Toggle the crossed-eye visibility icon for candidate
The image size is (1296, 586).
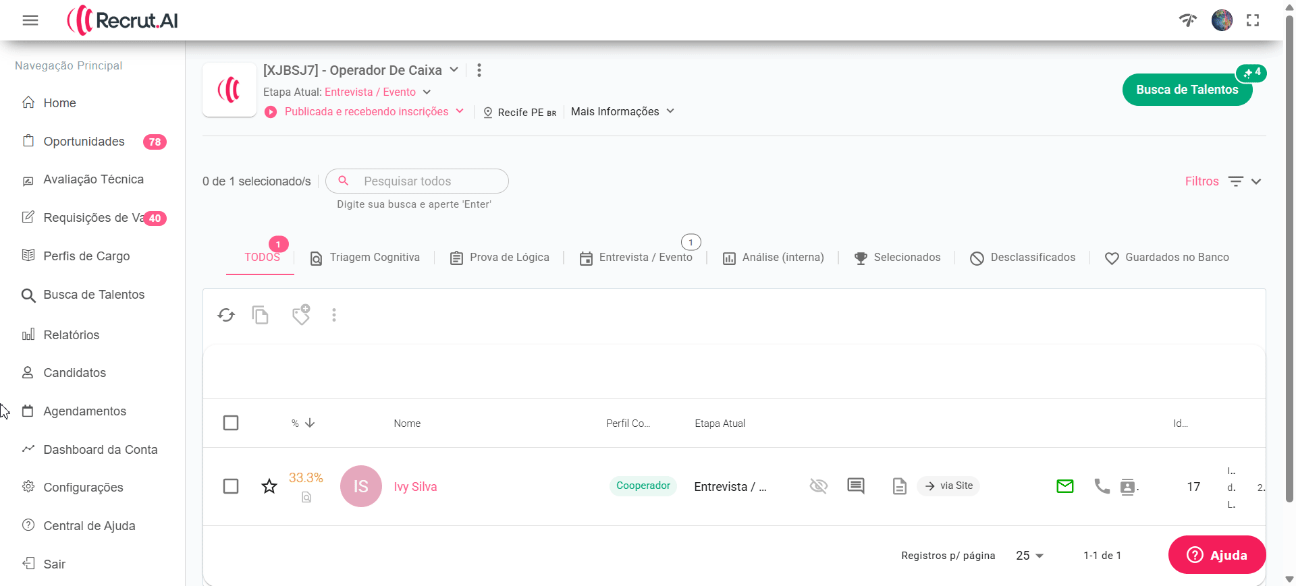click(818, 486)
